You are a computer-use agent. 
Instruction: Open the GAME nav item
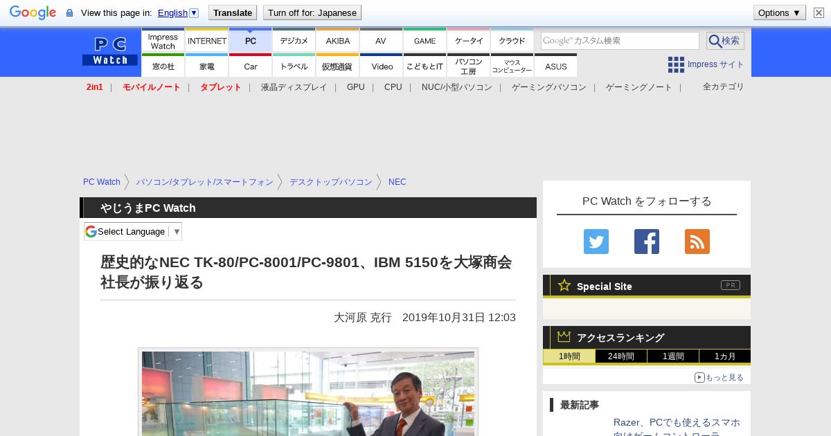(425, 41)
